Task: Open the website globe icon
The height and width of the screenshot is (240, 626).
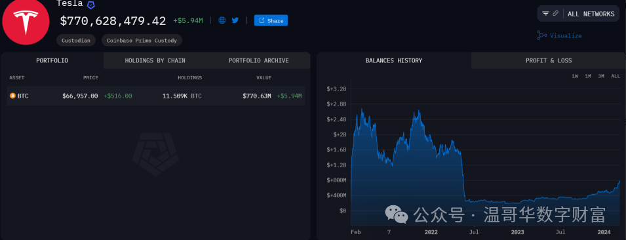Action: 222,20
